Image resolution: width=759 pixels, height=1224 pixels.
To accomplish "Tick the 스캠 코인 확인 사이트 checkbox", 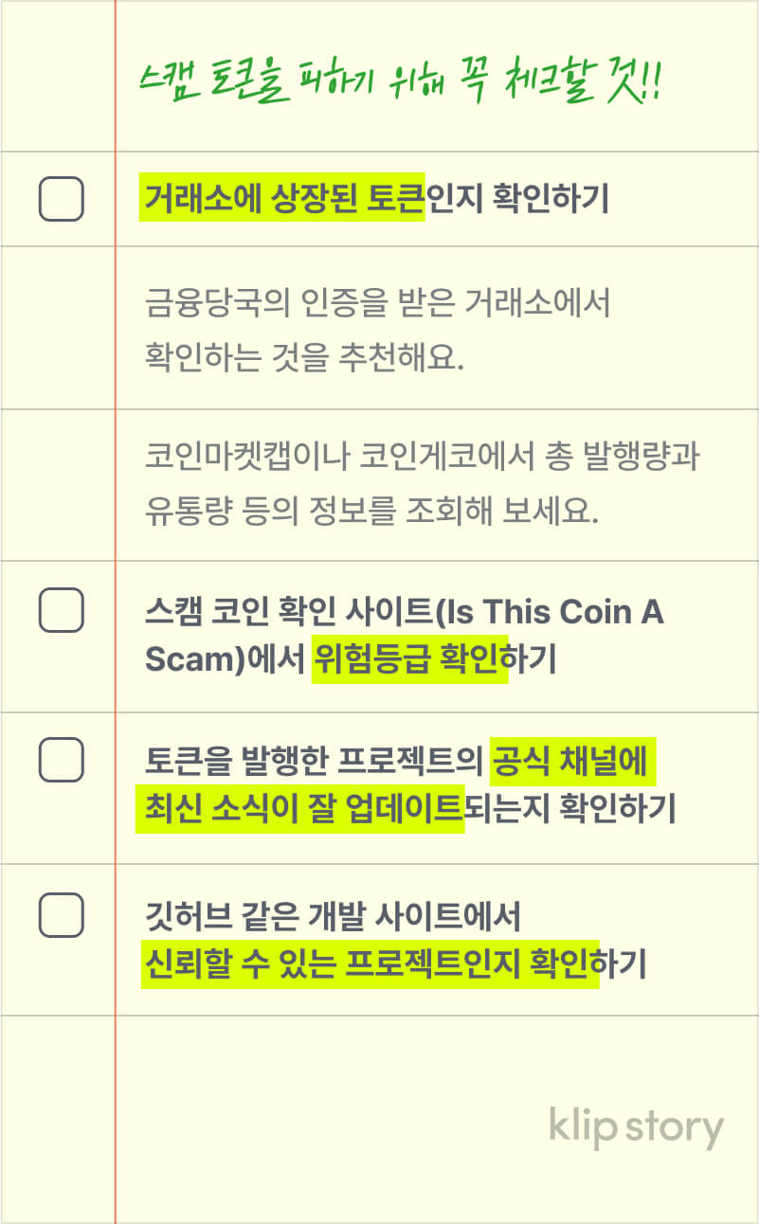I will click(61, 610).
